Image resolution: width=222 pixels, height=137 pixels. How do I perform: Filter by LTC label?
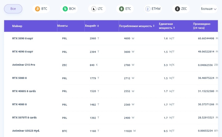[x=100, y=9]
